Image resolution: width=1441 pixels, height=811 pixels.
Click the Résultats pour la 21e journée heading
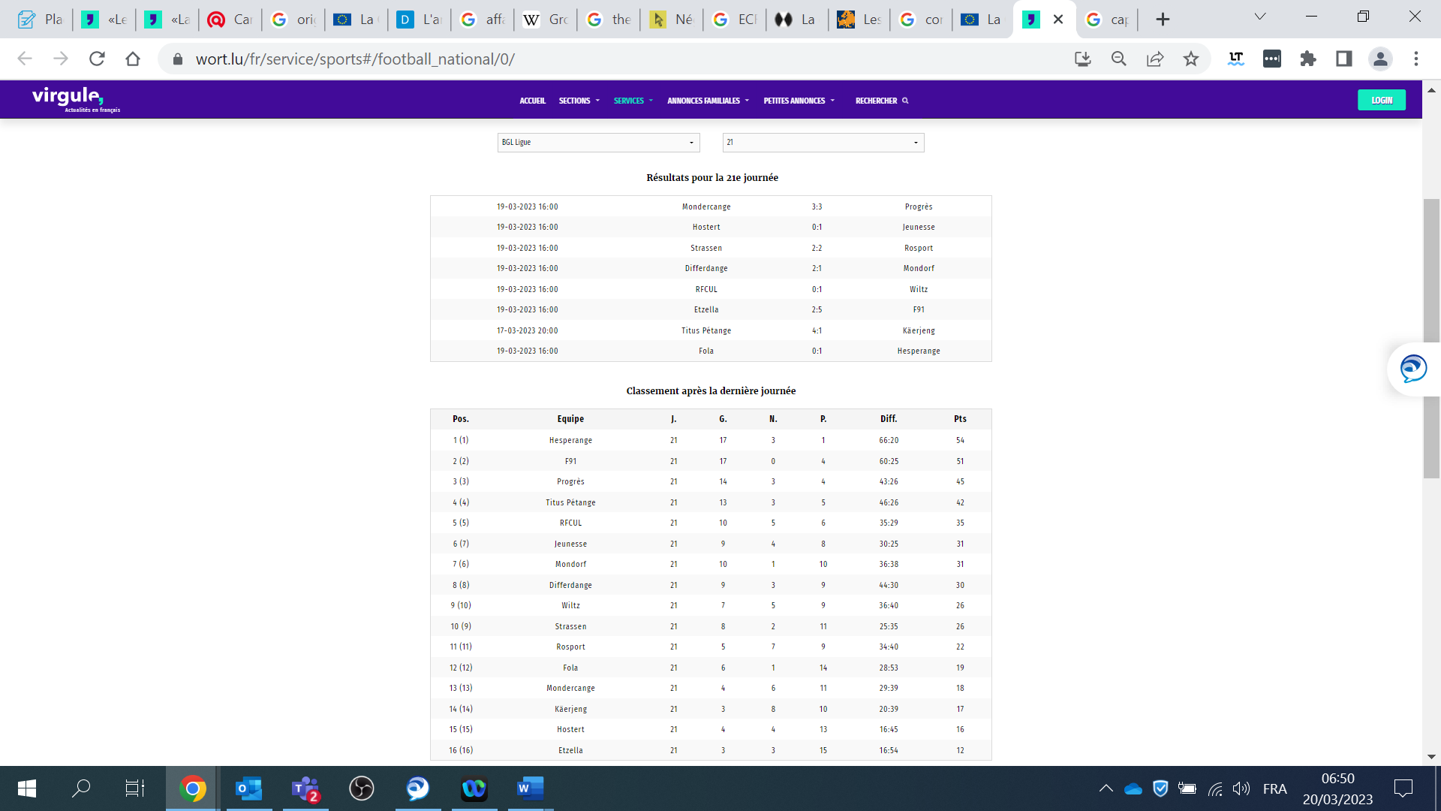click(711, 178)
